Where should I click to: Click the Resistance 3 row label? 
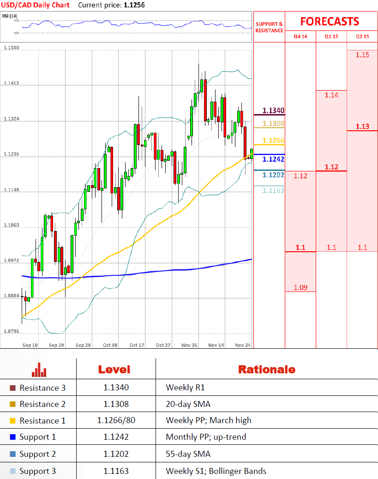[x=42, y=388]
